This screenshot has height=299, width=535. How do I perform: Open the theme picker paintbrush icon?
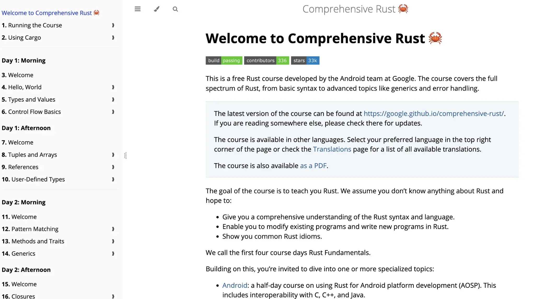[x=156, y=9]
